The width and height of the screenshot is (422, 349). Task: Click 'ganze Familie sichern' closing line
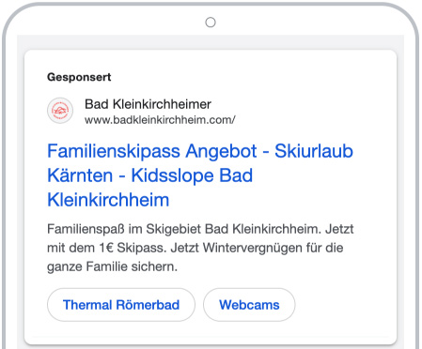[x=112, y=266]
